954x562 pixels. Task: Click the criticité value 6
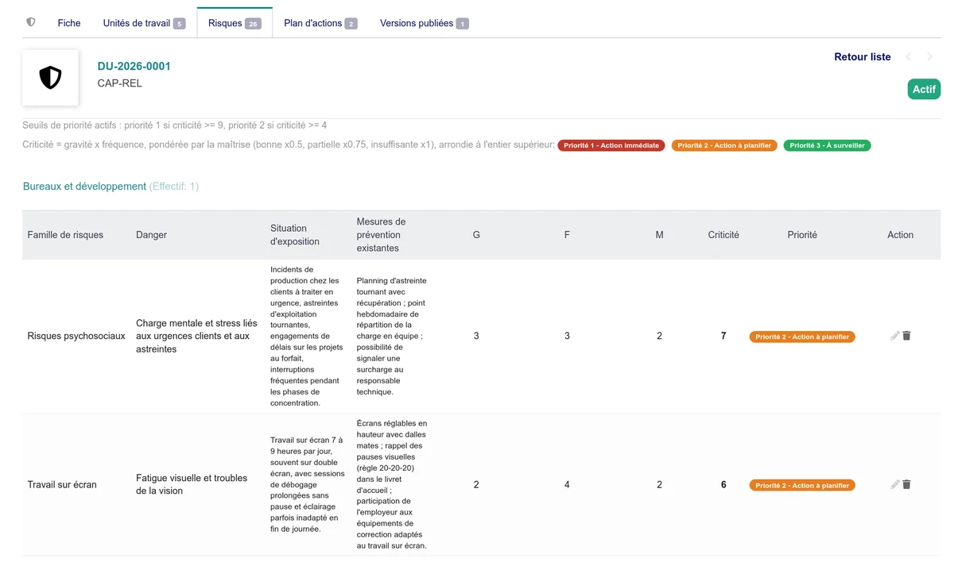tap(723, 484)
